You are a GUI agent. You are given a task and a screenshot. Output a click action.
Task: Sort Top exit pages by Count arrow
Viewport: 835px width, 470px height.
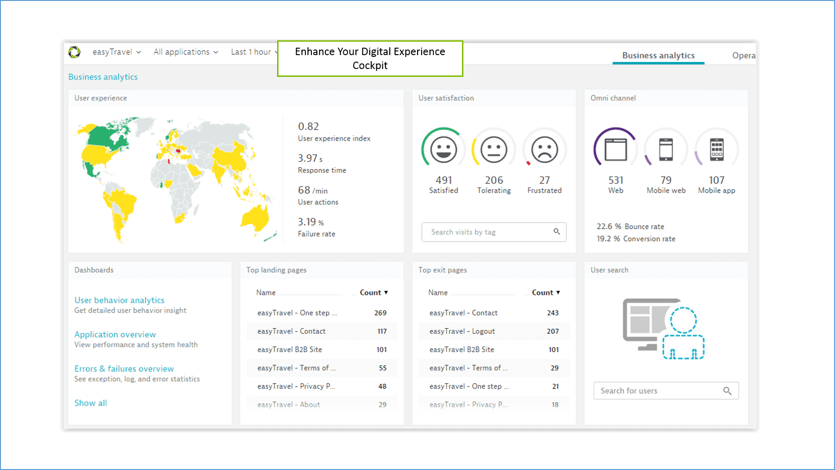pyautogui.click(x=558, y=293)
